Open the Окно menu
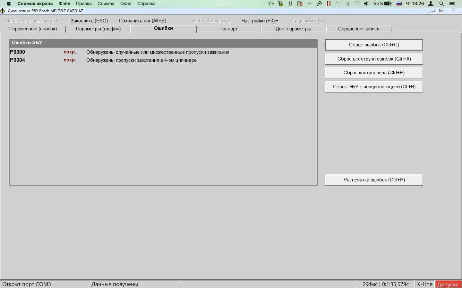This screenshot has width=462, height=288. [x=126, y=4]
